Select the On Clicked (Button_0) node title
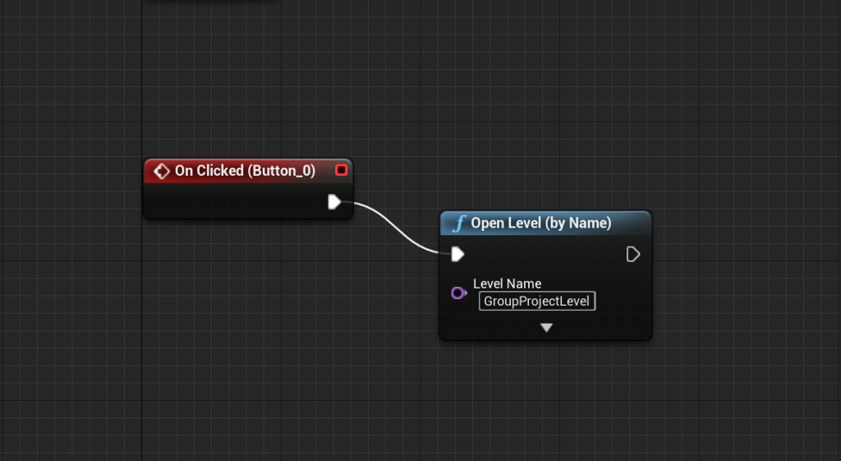 [245, 171]
